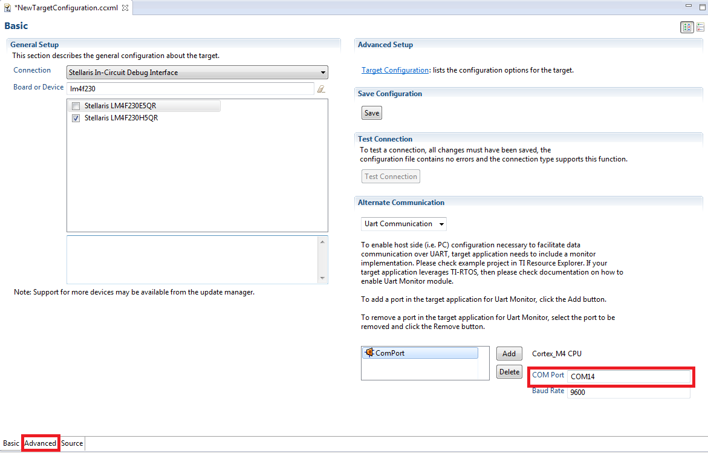Toggle the two-column layout icon at top right
The image size is (708, 453).
coord(687,27)
